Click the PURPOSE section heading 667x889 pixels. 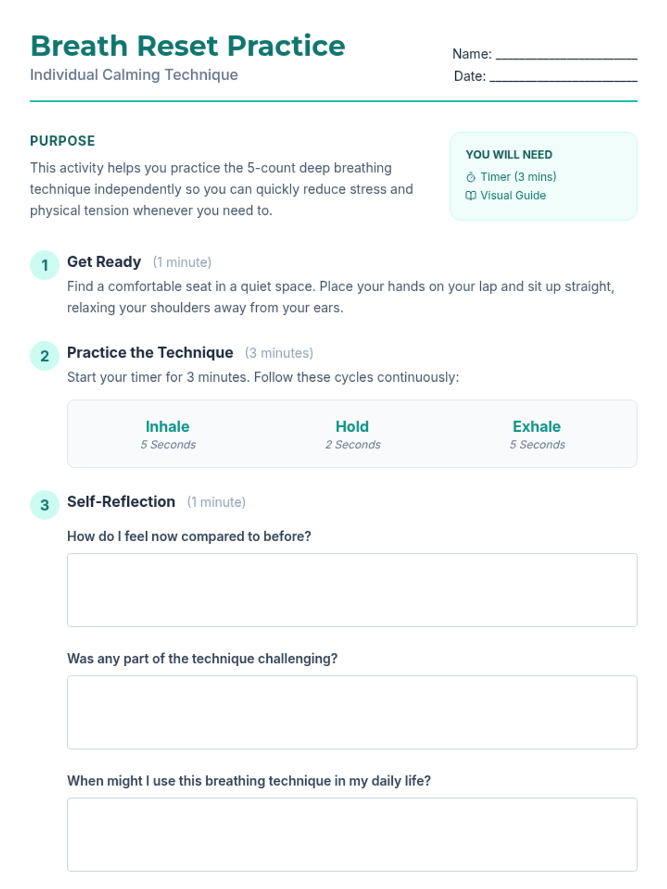click(x=63, y=141)
